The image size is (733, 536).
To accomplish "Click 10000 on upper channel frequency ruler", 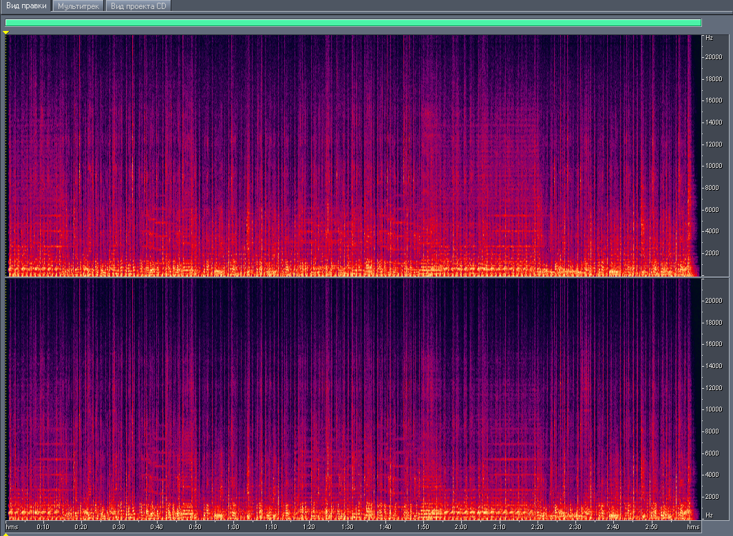I will click(713, 166).
